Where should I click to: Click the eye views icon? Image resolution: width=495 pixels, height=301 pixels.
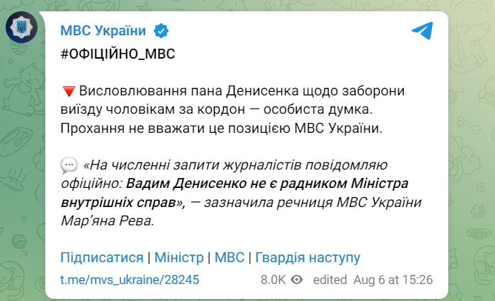[297, 280]
